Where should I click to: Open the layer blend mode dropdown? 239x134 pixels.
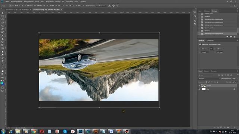[x=209, y=79]
